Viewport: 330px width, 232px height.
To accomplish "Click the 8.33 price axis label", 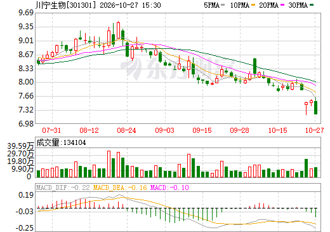I will pos(26,69).
